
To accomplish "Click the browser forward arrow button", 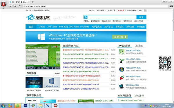I will coord(15,6).
